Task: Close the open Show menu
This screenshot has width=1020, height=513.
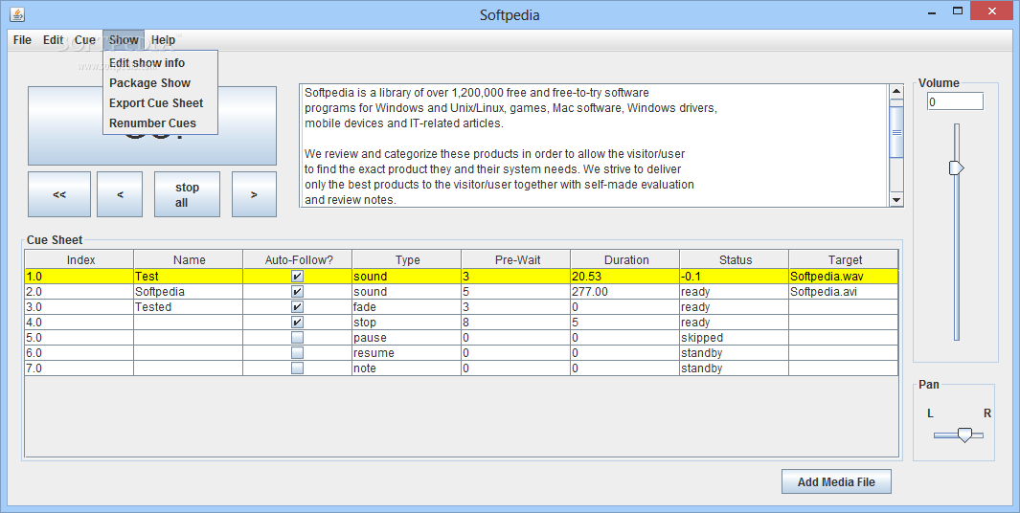Action: (x=124, y=39)
